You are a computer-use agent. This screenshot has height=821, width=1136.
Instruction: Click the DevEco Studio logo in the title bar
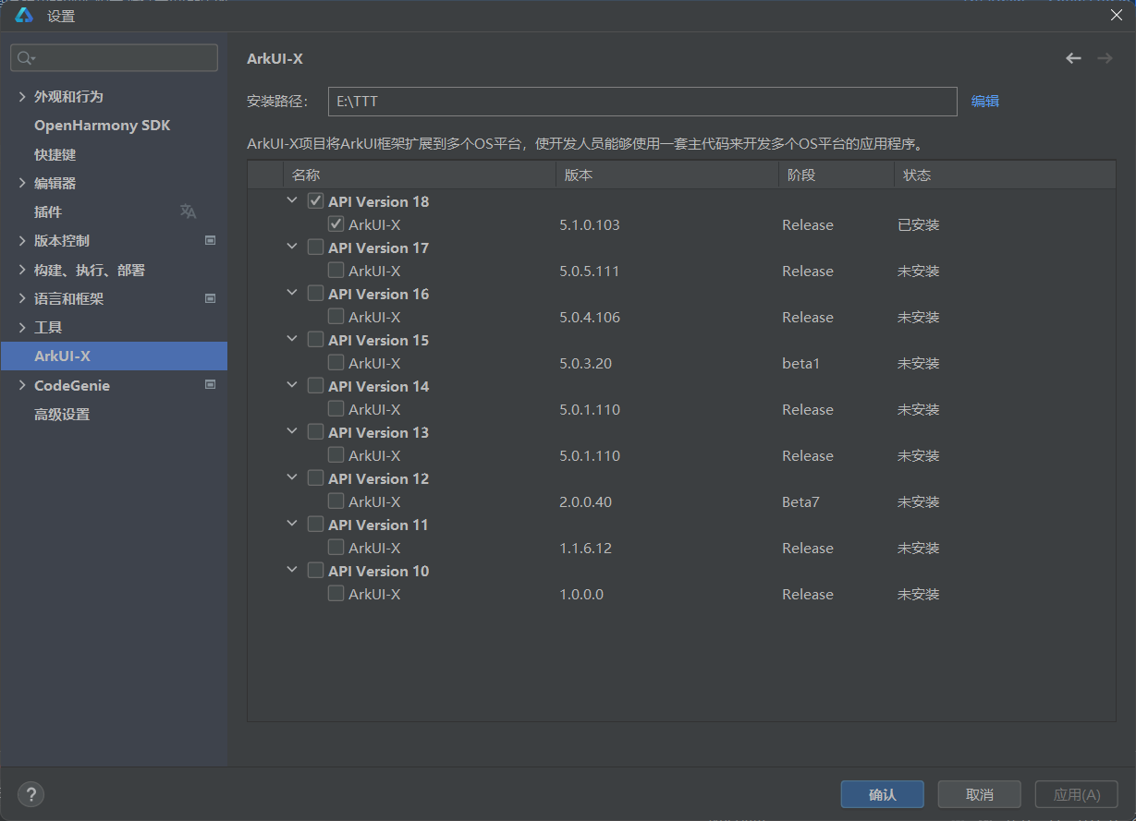24,15
